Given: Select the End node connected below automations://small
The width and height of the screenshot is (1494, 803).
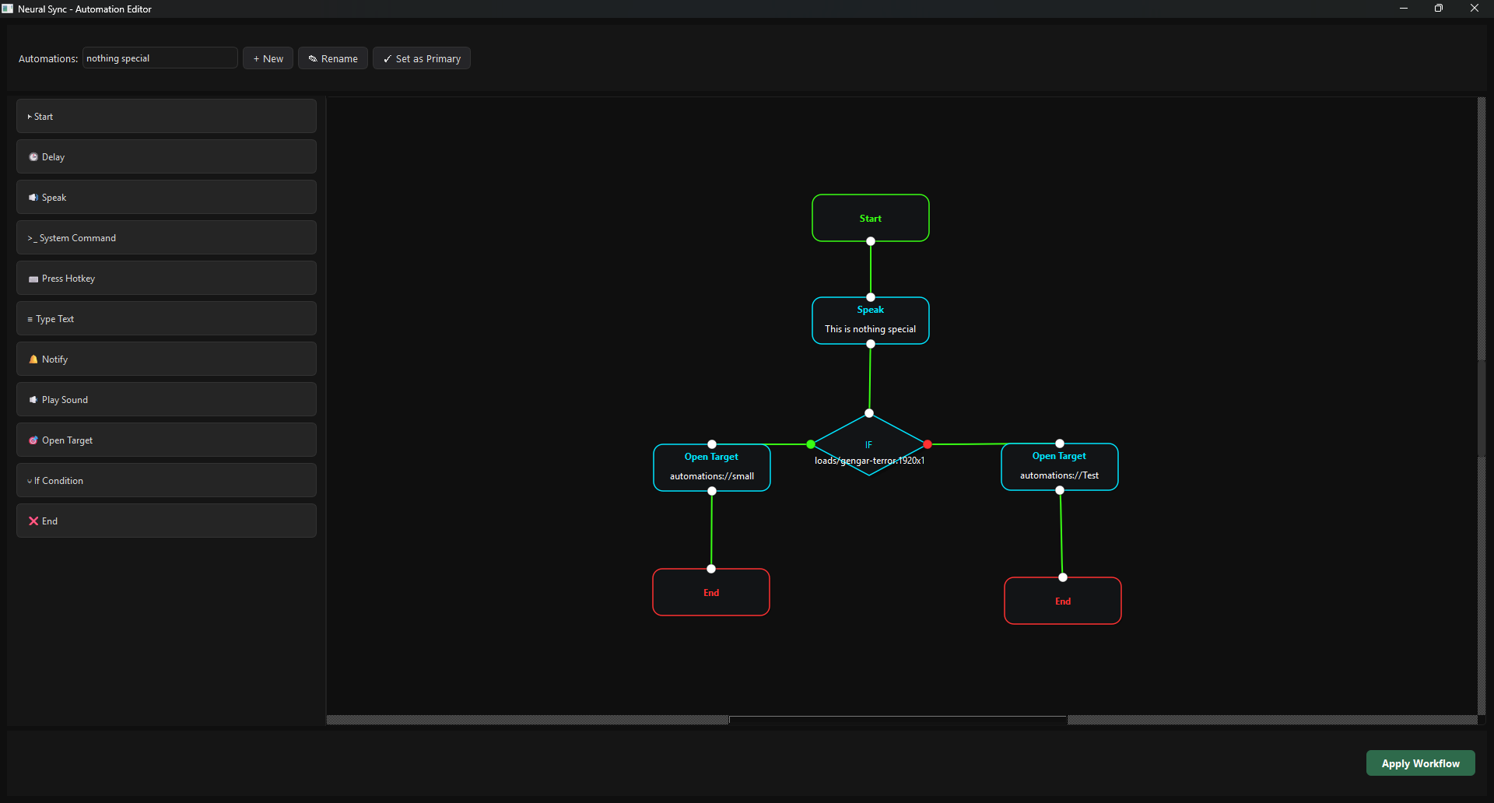Looking at the screenshot, I should click(711, 592).
